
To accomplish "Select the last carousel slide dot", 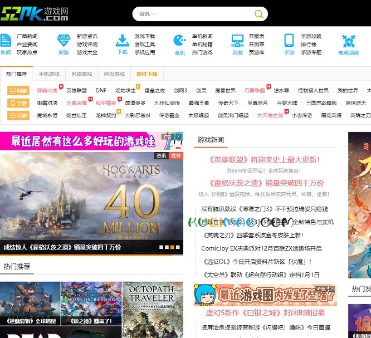I will point(178,247).
